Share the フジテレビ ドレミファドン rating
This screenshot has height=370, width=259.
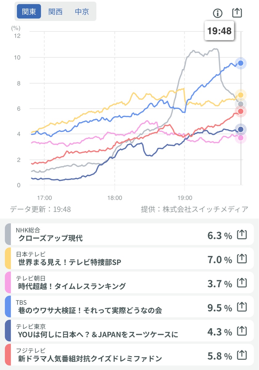coord(242,355)
